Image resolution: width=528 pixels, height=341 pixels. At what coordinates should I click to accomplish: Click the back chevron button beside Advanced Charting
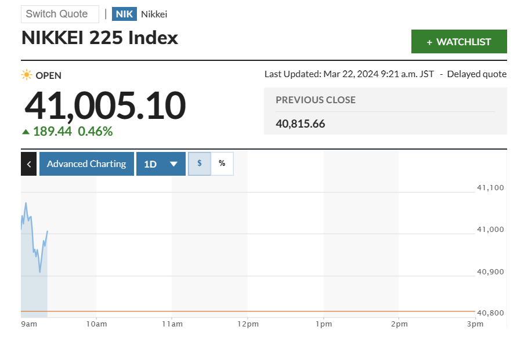28,164
